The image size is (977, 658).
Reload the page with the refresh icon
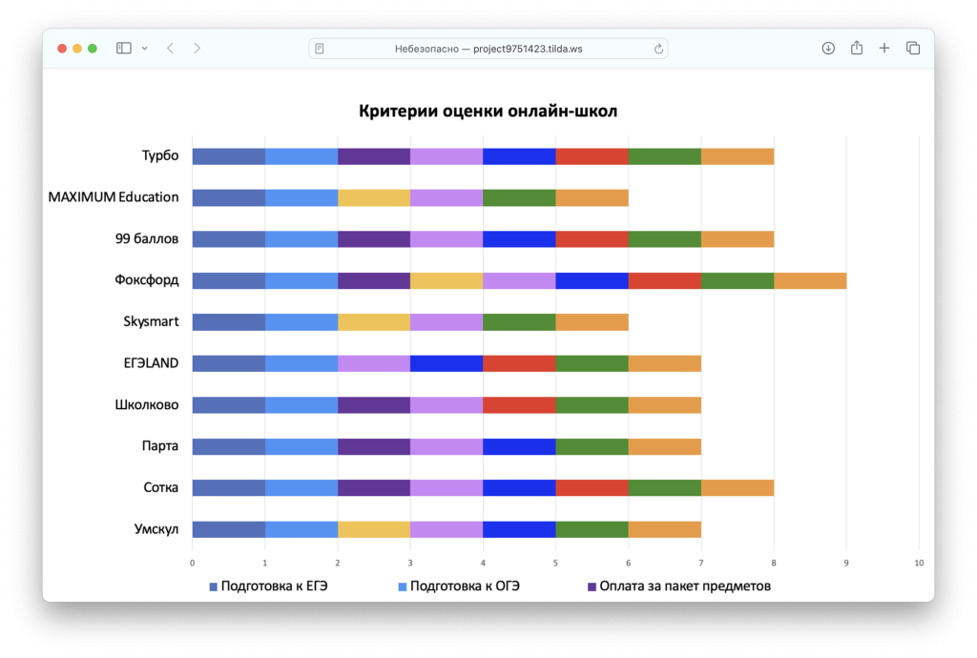658,49
